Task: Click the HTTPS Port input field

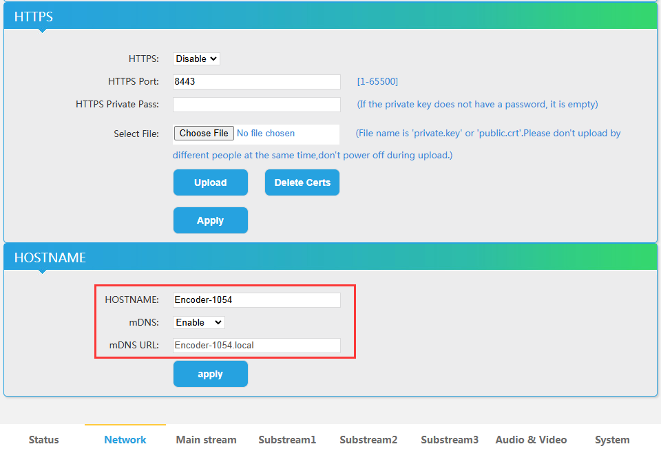Action: [256, 81]
